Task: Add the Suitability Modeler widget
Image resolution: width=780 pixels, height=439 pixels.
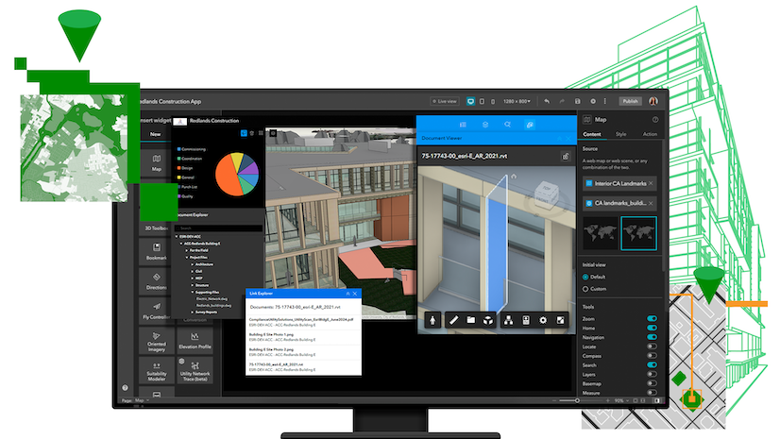Action: (156, 370)
